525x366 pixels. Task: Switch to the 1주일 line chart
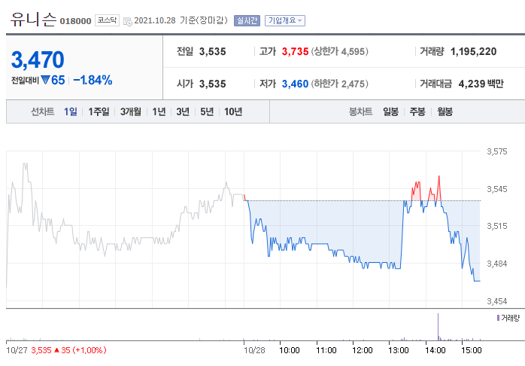click(x=99, y=111)
